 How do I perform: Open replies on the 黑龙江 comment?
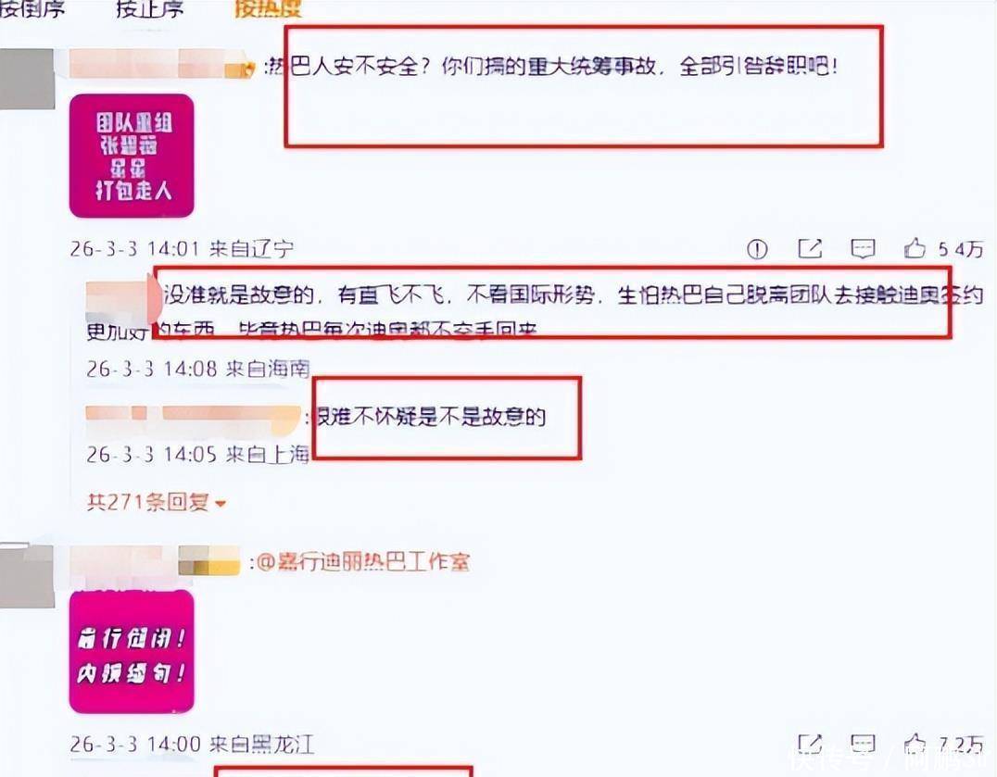(863, 744)
